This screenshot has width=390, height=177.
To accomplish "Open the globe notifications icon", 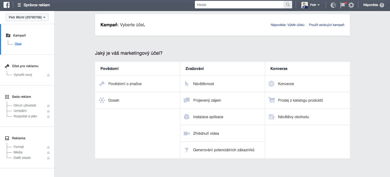I will click(333, 5).
